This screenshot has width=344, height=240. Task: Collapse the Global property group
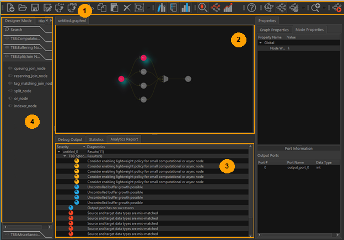[x=261, y=42]
